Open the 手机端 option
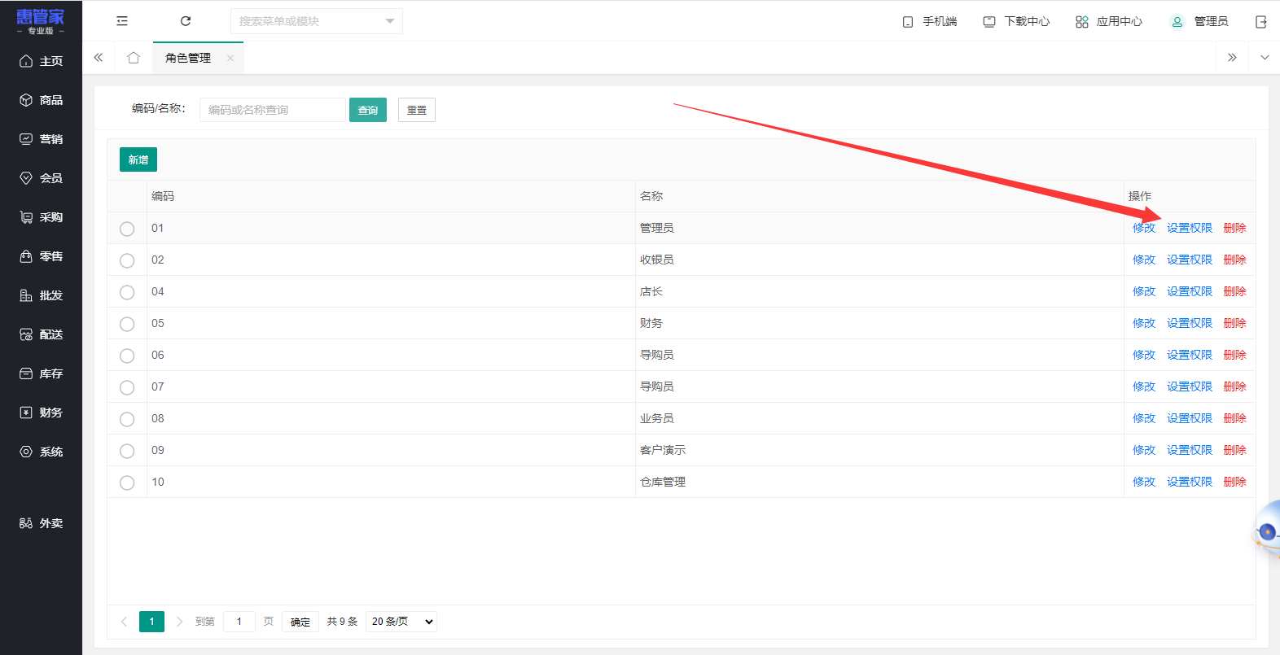The height and width of the screenshot is (655, 1280). click(929, 21)
